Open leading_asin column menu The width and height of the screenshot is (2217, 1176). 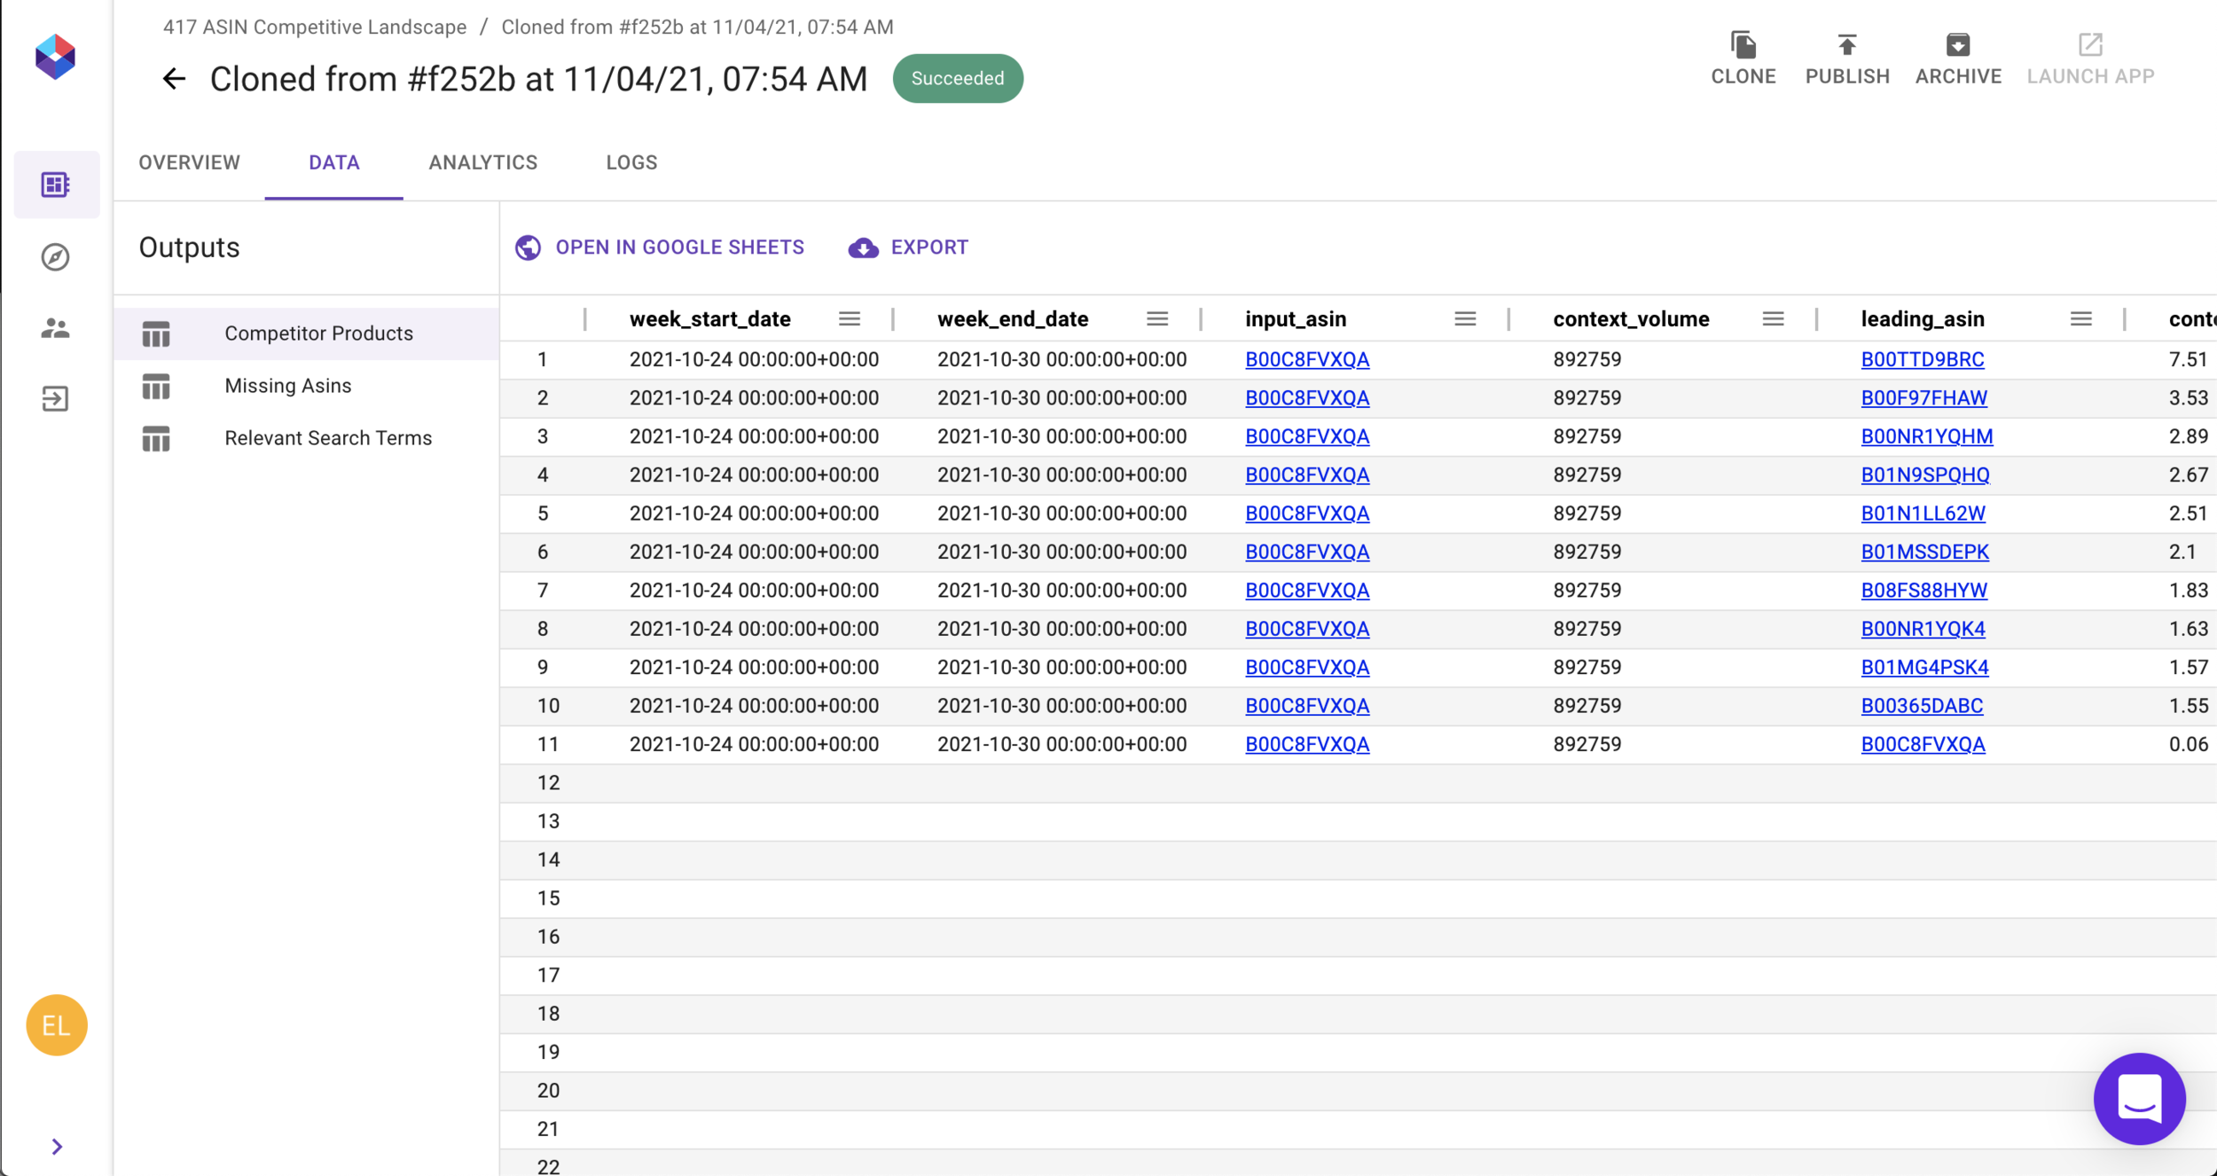2080,319
